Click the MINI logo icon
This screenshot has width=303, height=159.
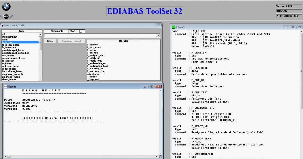[6, 17]
